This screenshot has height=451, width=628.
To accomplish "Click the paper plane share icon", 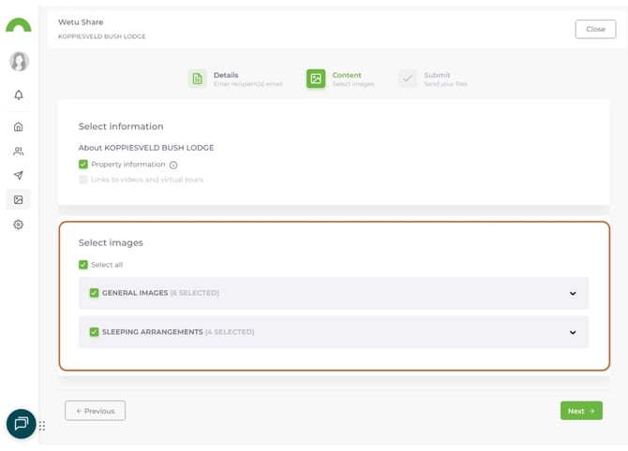I will click(19, 175).
